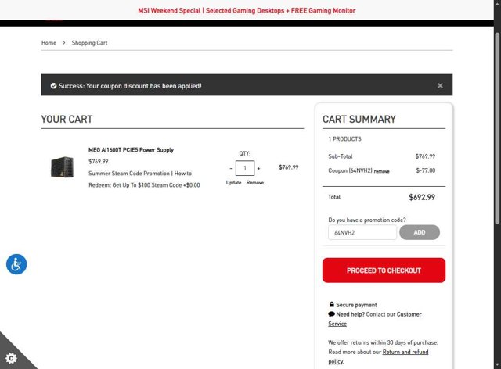This screenshot has width=501, height=369.
Task: Click the scrollbar down arrow
Action: (x=498, y=364)
